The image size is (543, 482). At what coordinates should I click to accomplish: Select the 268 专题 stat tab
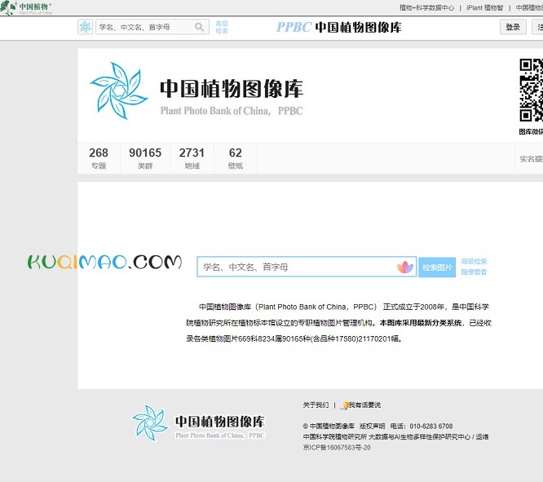99,158
